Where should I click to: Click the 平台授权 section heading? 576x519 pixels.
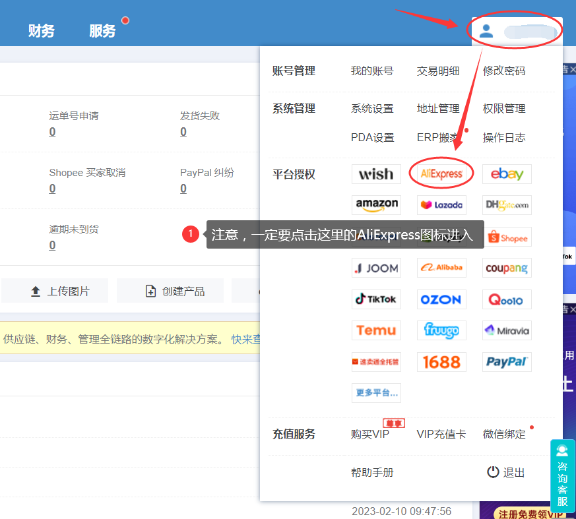point(294,174)
